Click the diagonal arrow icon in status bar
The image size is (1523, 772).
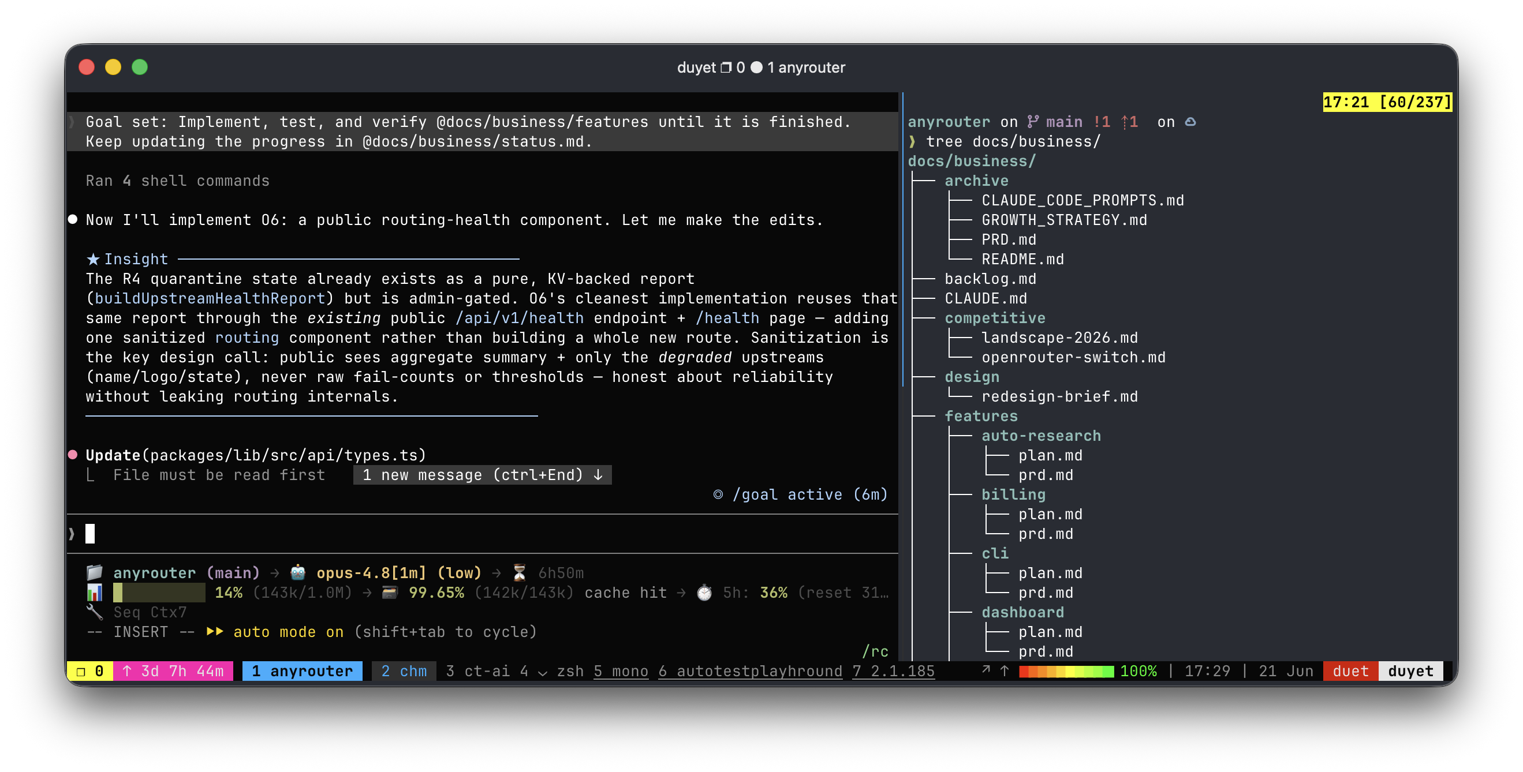986,669
